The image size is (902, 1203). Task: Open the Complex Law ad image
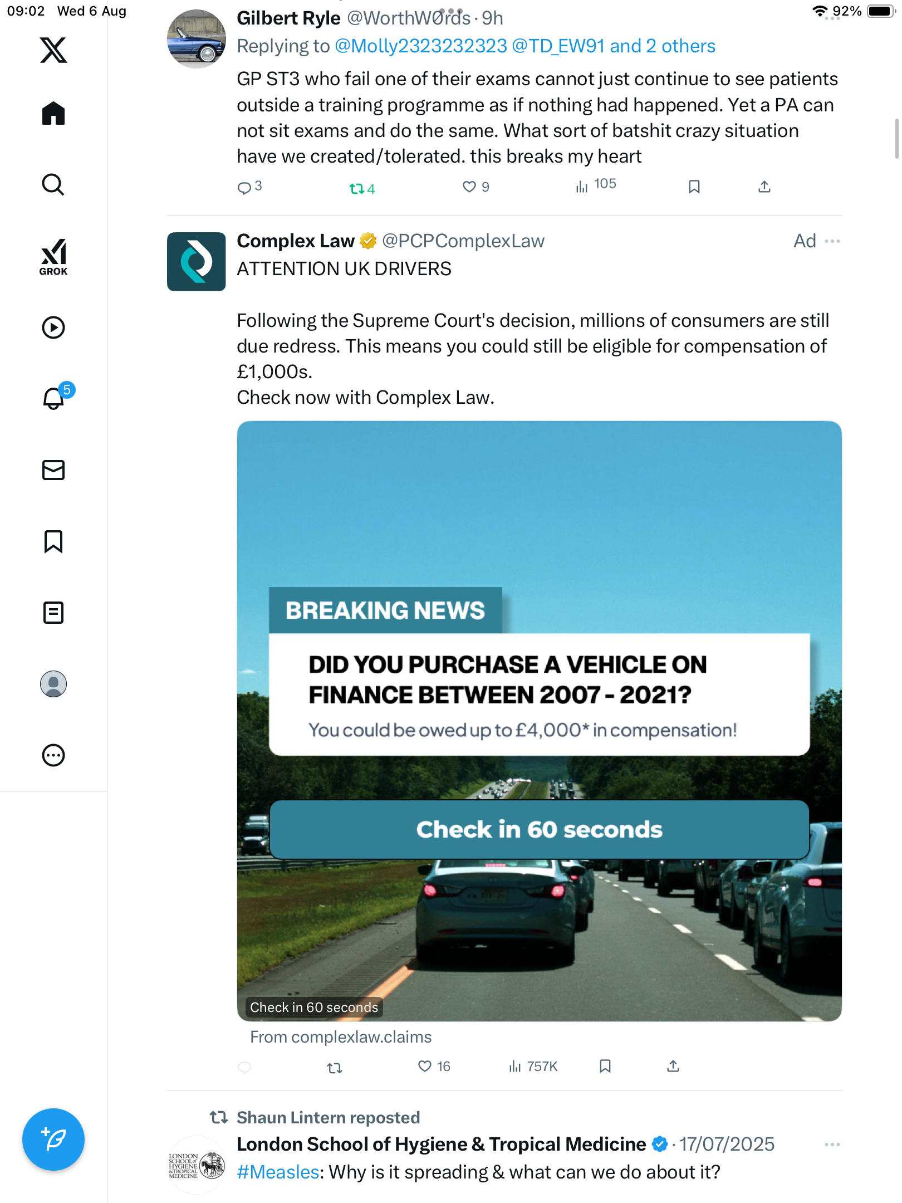539,721
